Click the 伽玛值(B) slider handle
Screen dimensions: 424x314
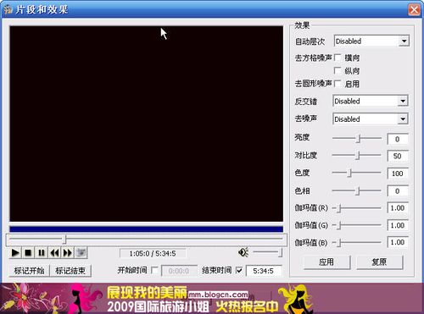point(339,242)
